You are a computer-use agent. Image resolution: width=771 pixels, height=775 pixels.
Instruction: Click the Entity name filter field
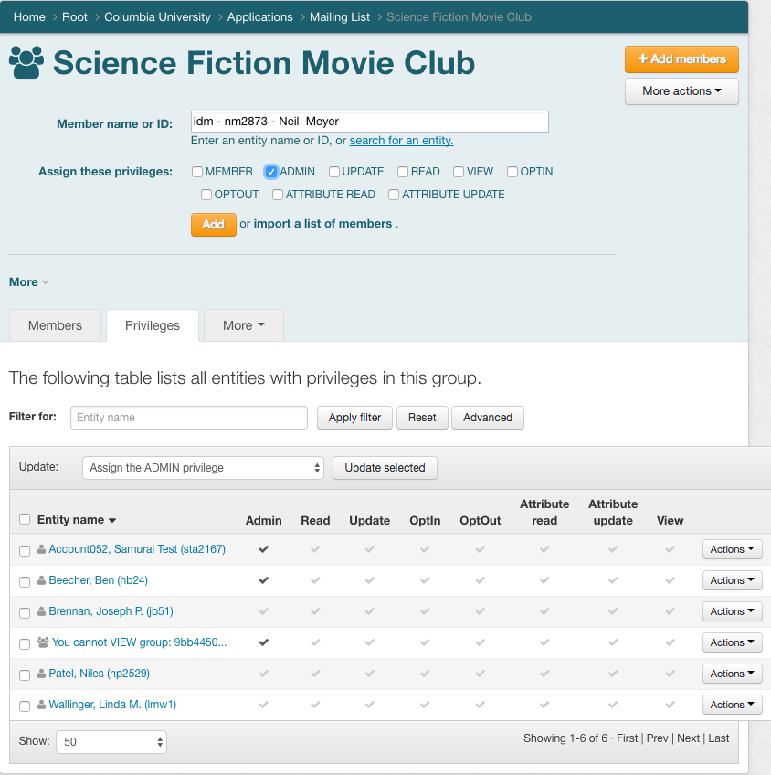click(x=189, y=418)
